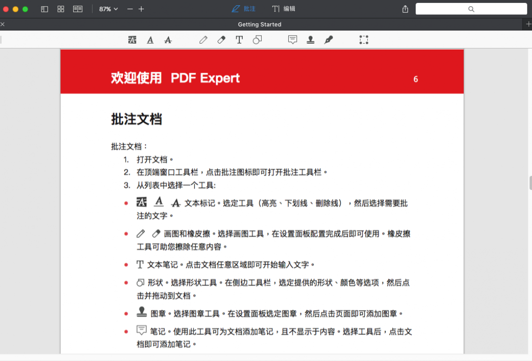Click the macOS yellow minimize button
The image size is (532, 361).
click(x=15, y=9)
